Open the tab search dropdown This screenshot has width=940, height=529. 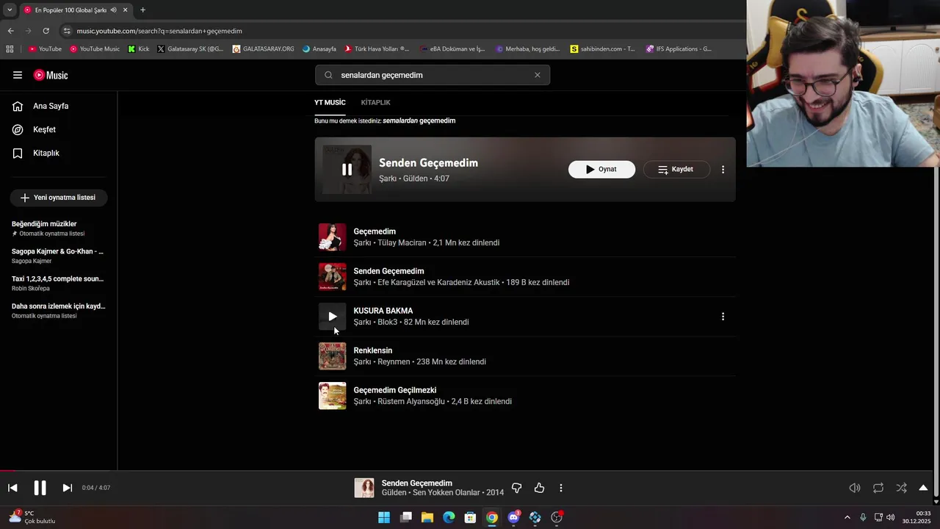pyautogui.click(x=10, y=10)
